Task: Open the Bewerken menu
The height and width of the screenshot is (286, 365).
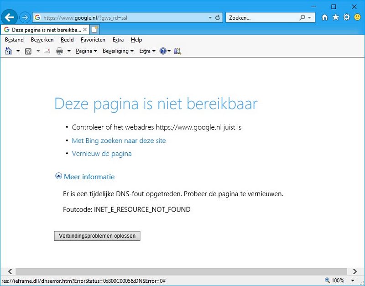Action: click(x=42, y=40)
